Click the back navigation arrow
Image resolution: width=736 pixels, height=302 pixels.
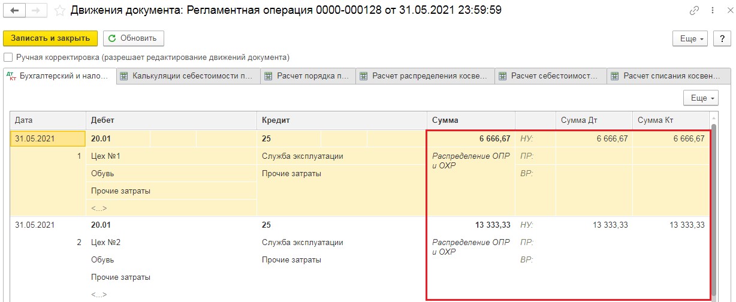(x=15, y=11)
